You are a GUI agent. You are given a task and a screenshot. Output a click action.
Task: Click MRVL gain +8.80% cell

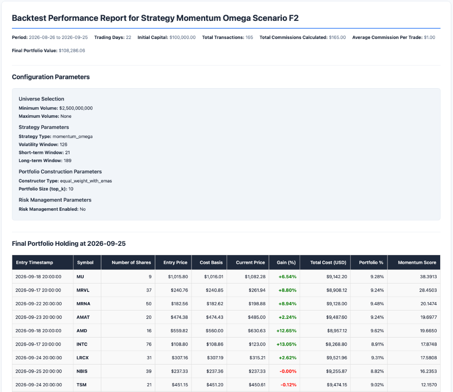(284, 290)
